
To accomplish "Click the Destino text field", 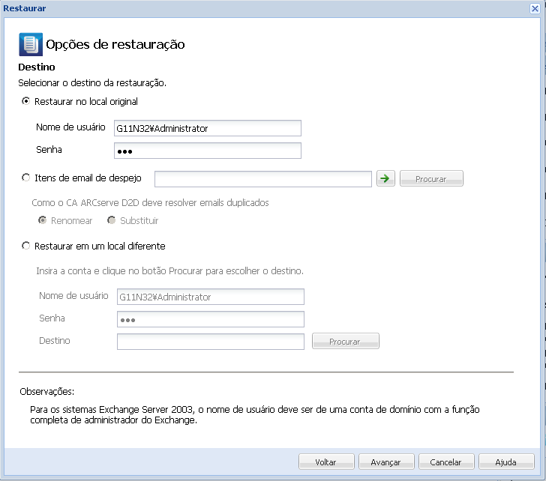I will click(x=210, y=342).
